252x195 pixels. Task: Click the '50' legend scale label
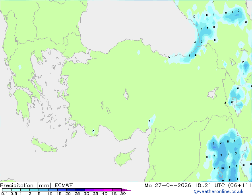(123, 193)
